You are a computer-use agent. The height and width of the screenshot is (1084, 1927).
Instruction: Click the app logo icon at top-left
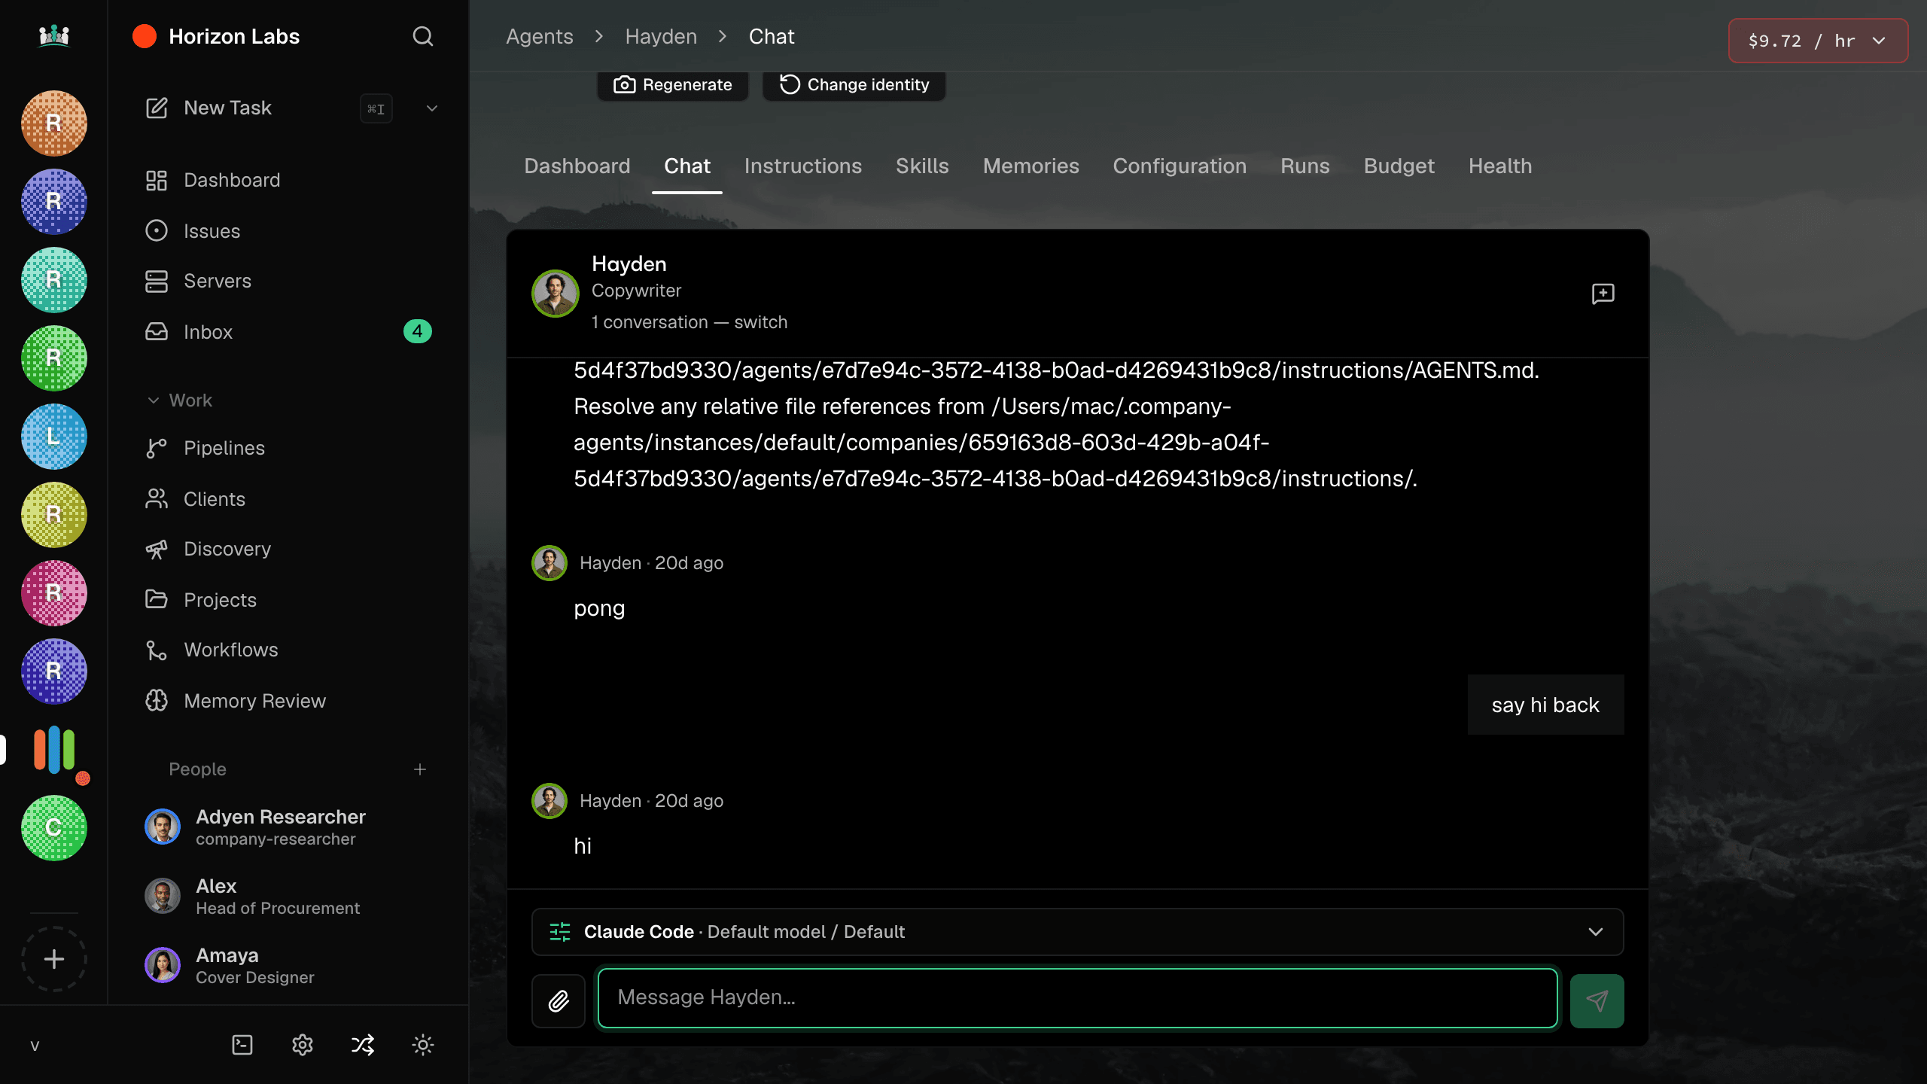54,35
